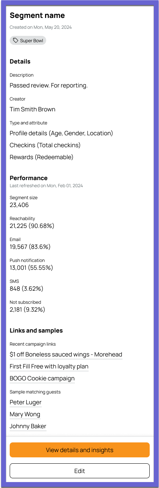Select the Super Bowl tag chip
The image size is (159, 488).
[28, 40]
